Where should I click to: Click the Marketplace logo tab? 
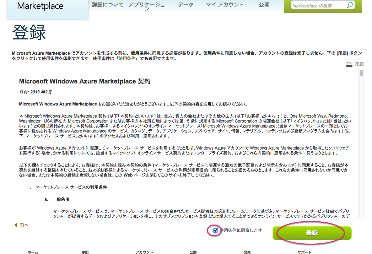[x=48, y=9]
